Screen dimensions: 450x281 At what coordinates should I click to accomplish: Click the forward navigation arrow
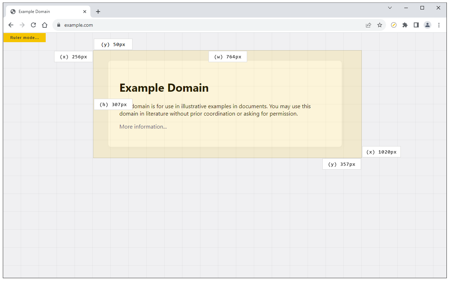22,25
